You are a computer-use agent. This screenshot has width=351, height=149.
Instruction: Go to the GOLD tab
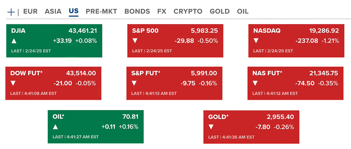coord(219,12)
